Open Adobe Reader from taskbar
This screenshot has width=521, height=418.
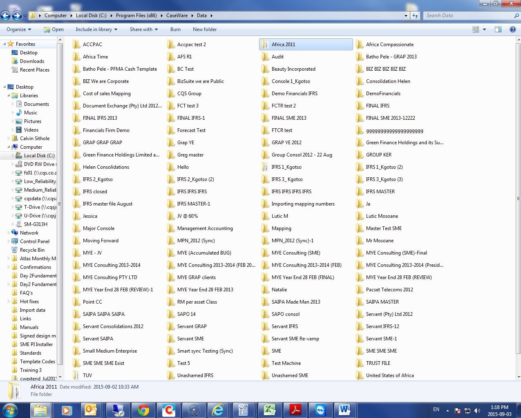[x=295, y=409]
